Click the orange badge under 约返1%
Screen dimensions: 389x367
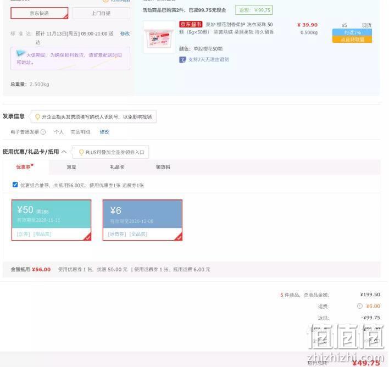click(352, 40)
